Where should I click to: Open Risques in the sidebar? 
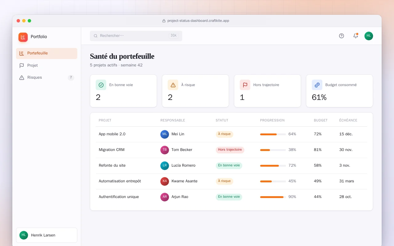tap(46, 77)
